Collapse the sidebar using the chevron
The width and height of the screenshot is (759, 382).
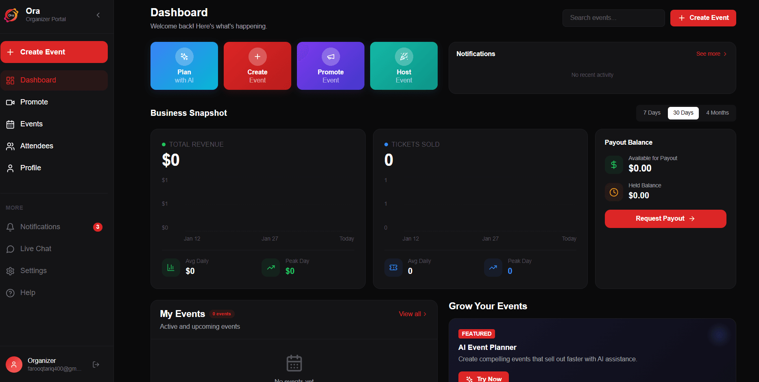[98, 15]
